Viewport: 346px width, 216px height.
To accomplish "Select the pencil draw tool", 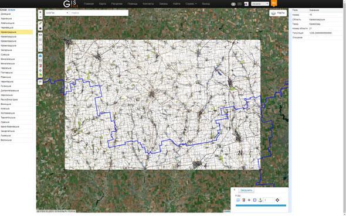I will coord(40,23).
